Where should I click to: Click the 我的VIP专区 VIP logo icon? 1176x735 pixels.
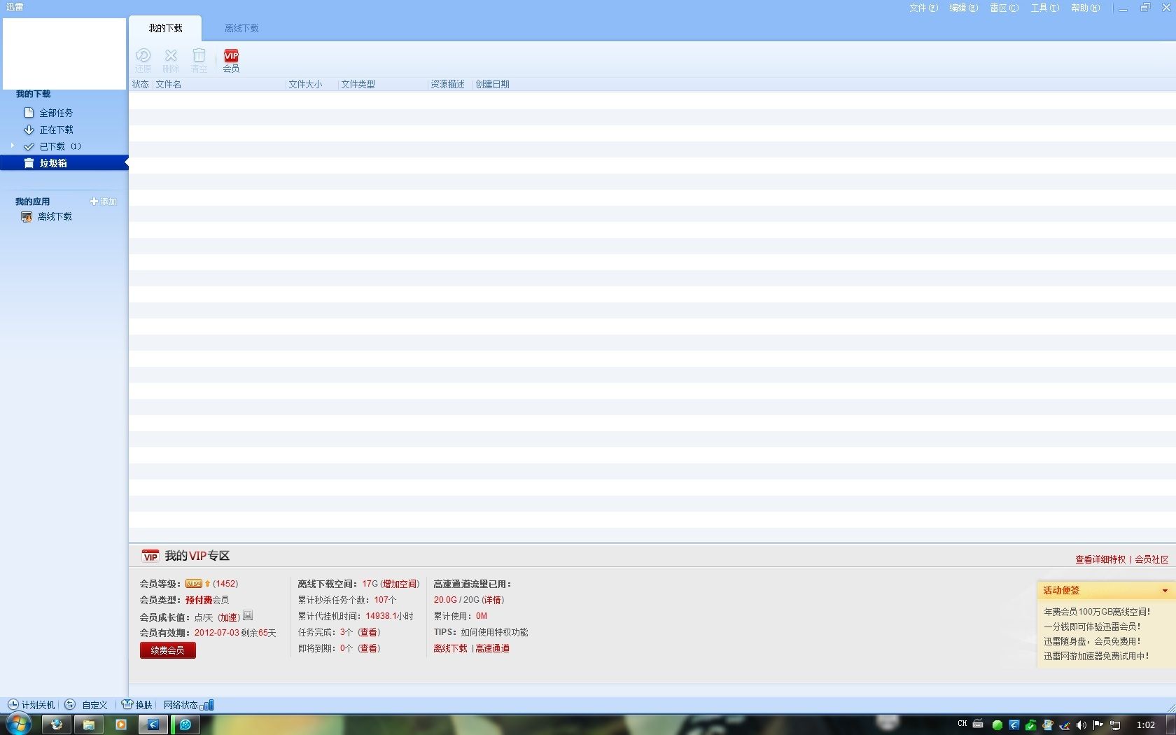click(150, 556)
